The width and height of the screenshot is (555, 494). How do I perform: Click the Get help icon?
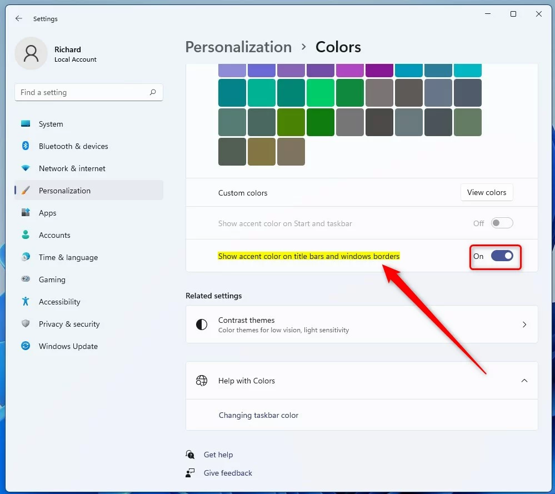[x=190, y=455]
